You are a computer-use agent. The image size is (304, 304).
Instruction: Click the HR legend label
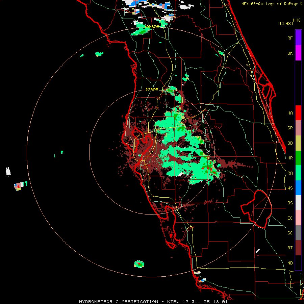tap(290, 158)
